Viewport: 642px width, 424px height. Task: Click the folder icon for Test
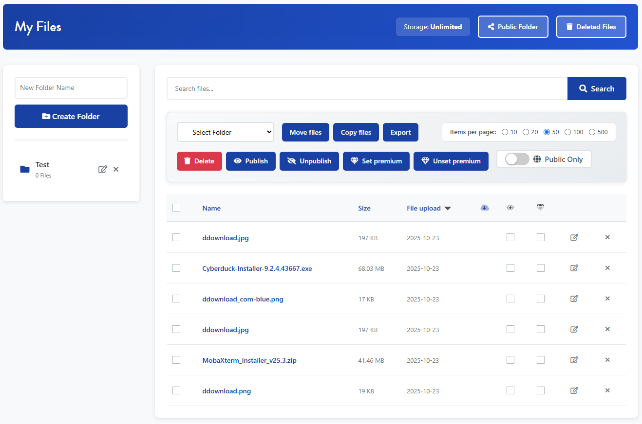(x=24, y=169)
